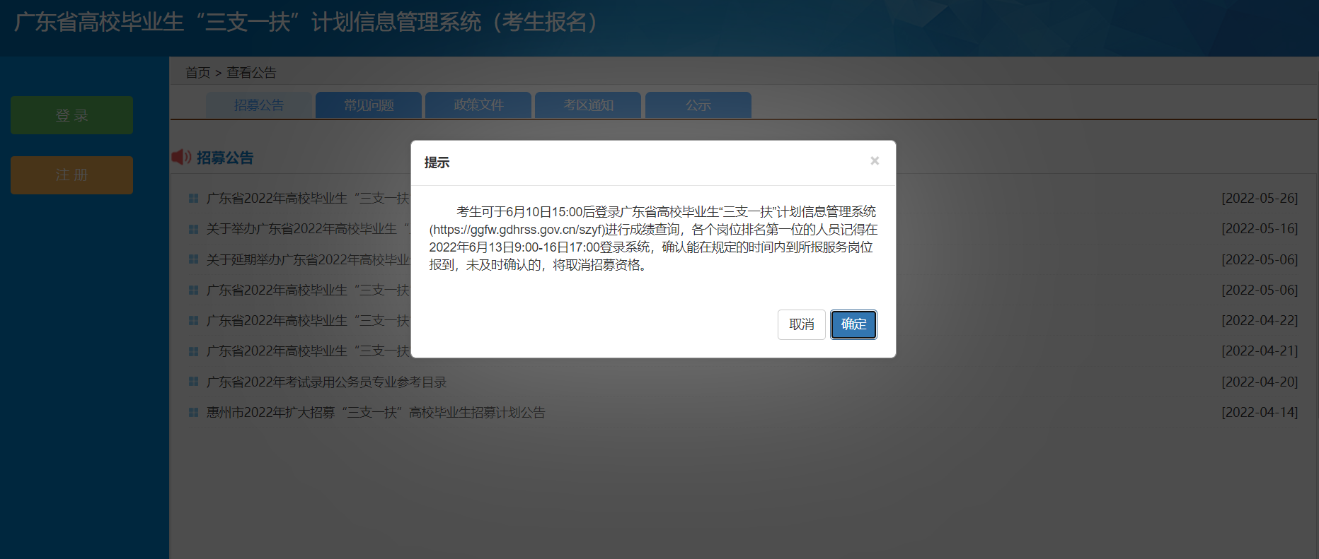
Task: Click the 提示 dialog title
Action: pos(437,163)
